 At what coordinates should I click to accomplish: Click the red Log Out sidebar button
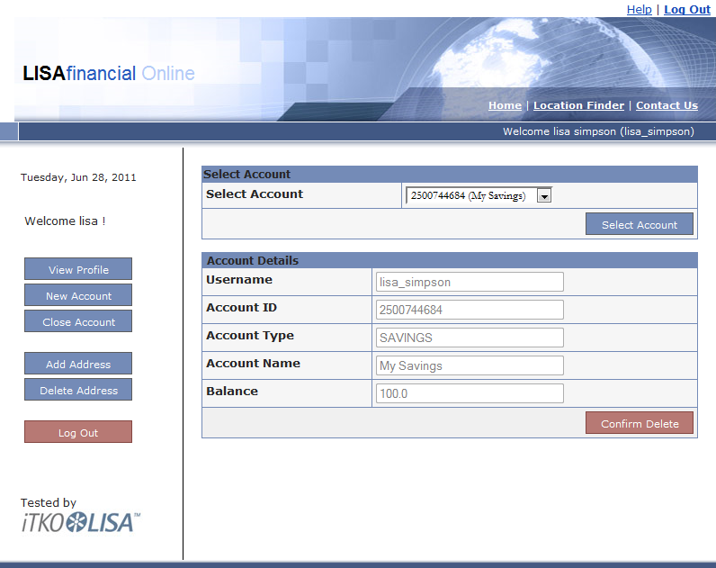(x=78, y=432)
